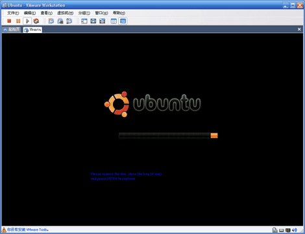Click the Power On play button

coord(27,21)
